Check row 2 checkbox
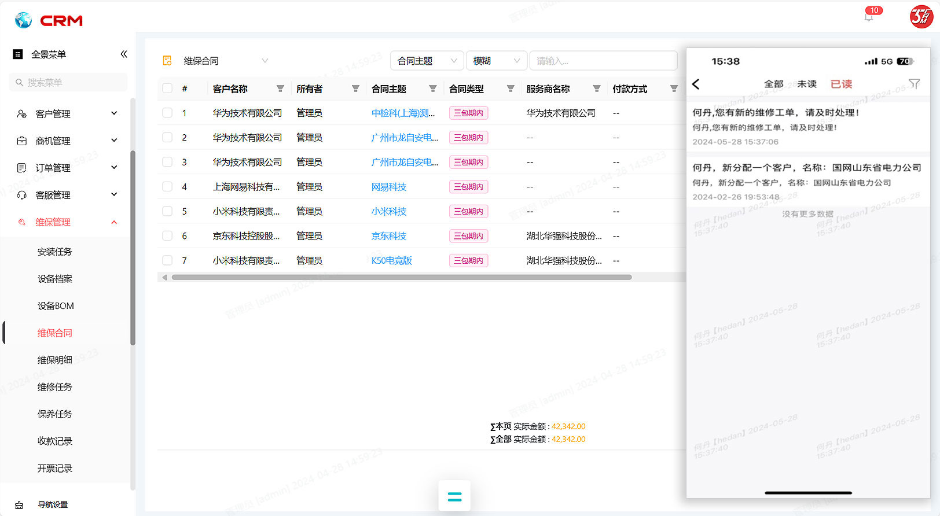The width and height of the screenshot is (940, 516). (167, 137)
